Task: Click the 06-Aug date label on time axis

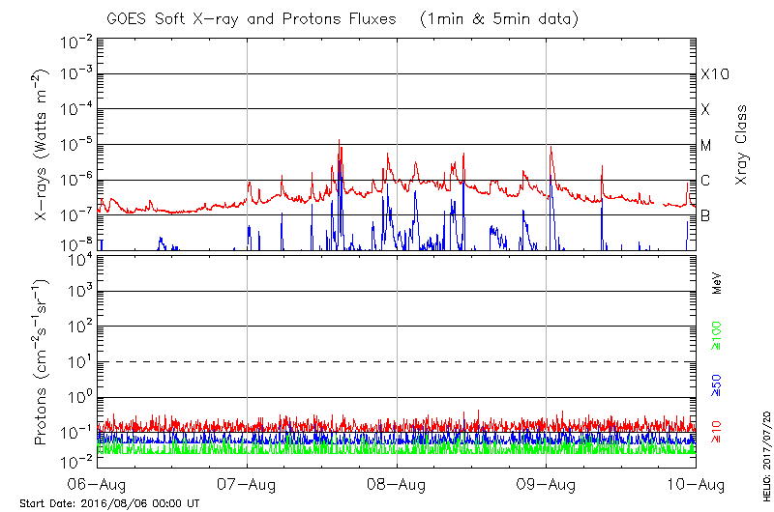Action: pyautogui.click(x=99, y=483)
